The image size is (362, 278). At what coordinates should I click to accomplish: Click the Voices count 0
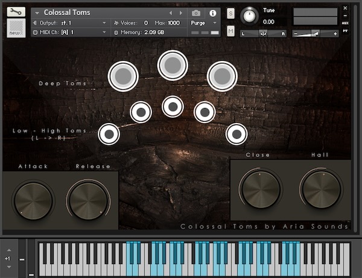tap(146, 23)
